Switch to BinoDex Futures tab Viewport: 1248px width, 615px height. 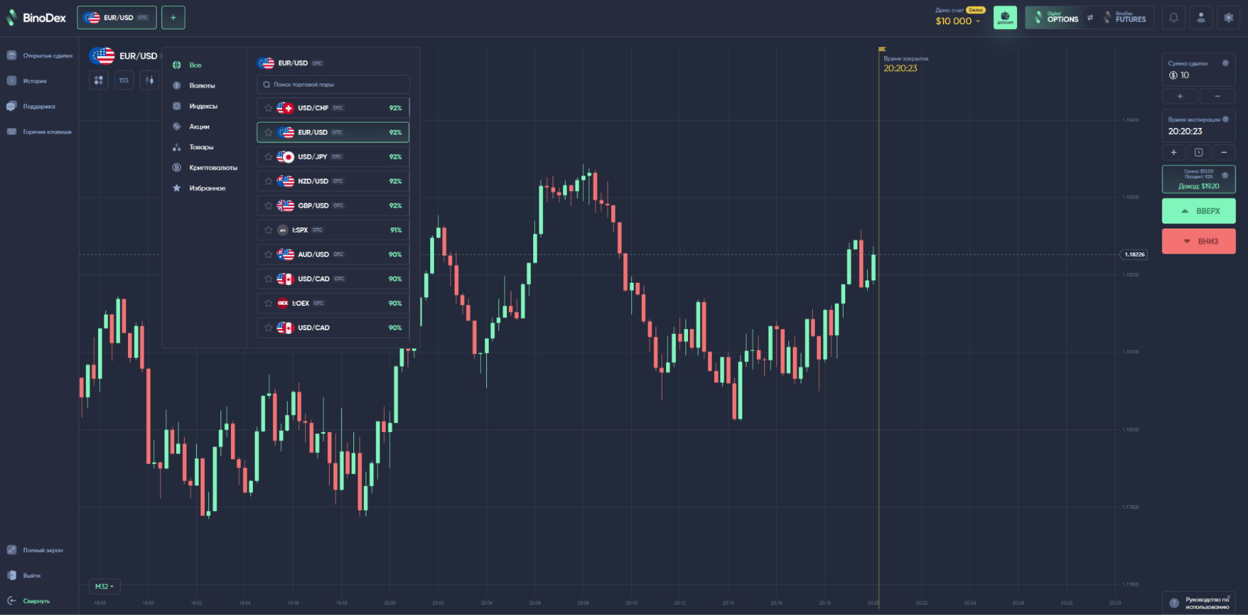tap(1125, 17)
